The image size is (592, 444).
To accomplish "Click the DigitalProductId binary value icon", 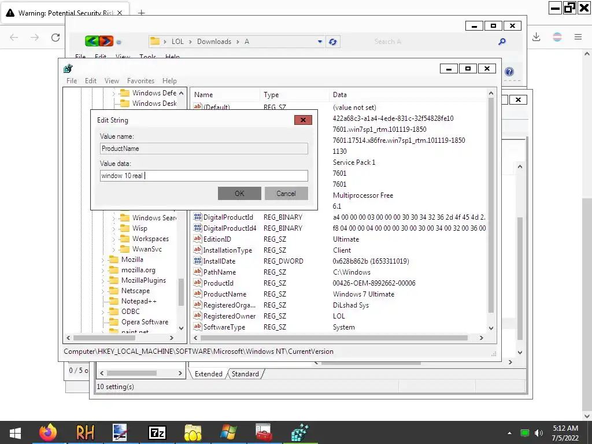I will tap(198, 217).
